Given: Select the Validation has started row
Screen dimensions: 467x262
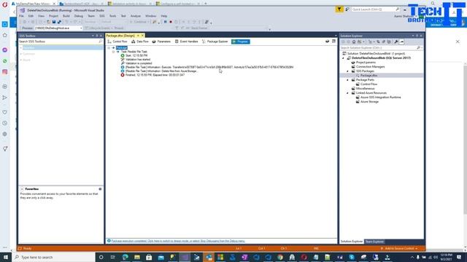Looking at the screenshot, I should pos(138,60).
